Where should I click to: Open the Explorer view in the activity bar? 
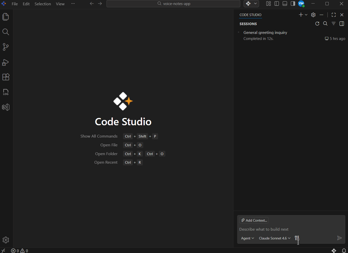tap(6, 17)
